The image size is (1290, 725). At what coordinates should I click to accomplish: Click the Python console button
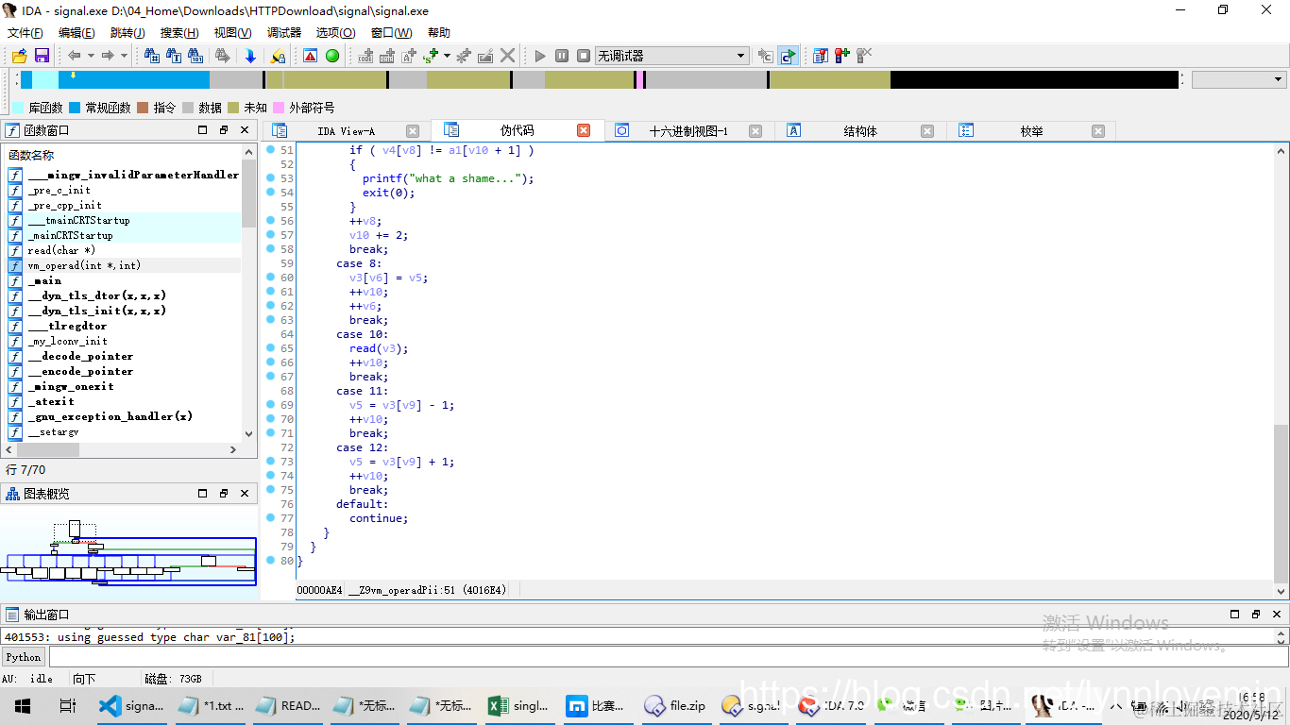pos(24,657)
